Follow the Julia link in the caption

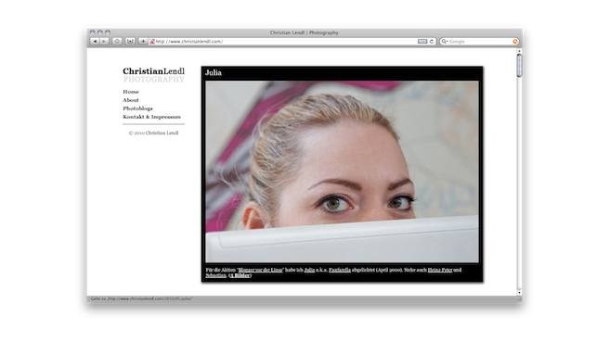tap(309, 270)
